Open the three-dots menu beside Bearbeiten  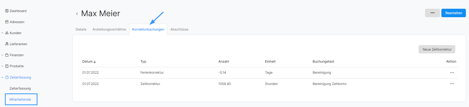tap(432, 13)
